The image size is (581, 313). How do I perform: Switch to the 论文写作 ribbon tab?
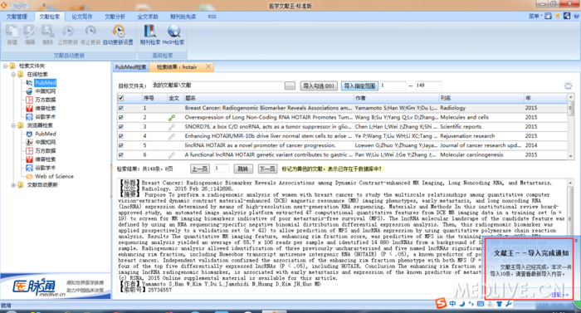coord(82,17)
